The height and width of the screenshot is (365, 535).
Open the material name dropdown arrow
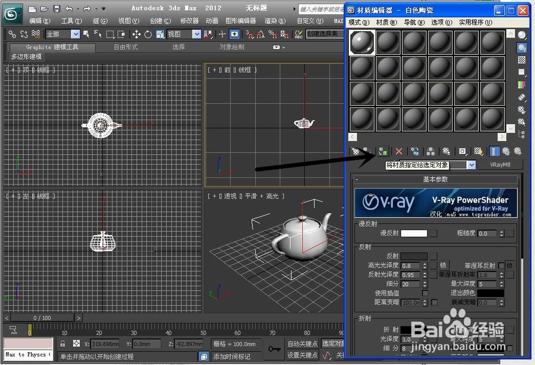pos(470,165)
